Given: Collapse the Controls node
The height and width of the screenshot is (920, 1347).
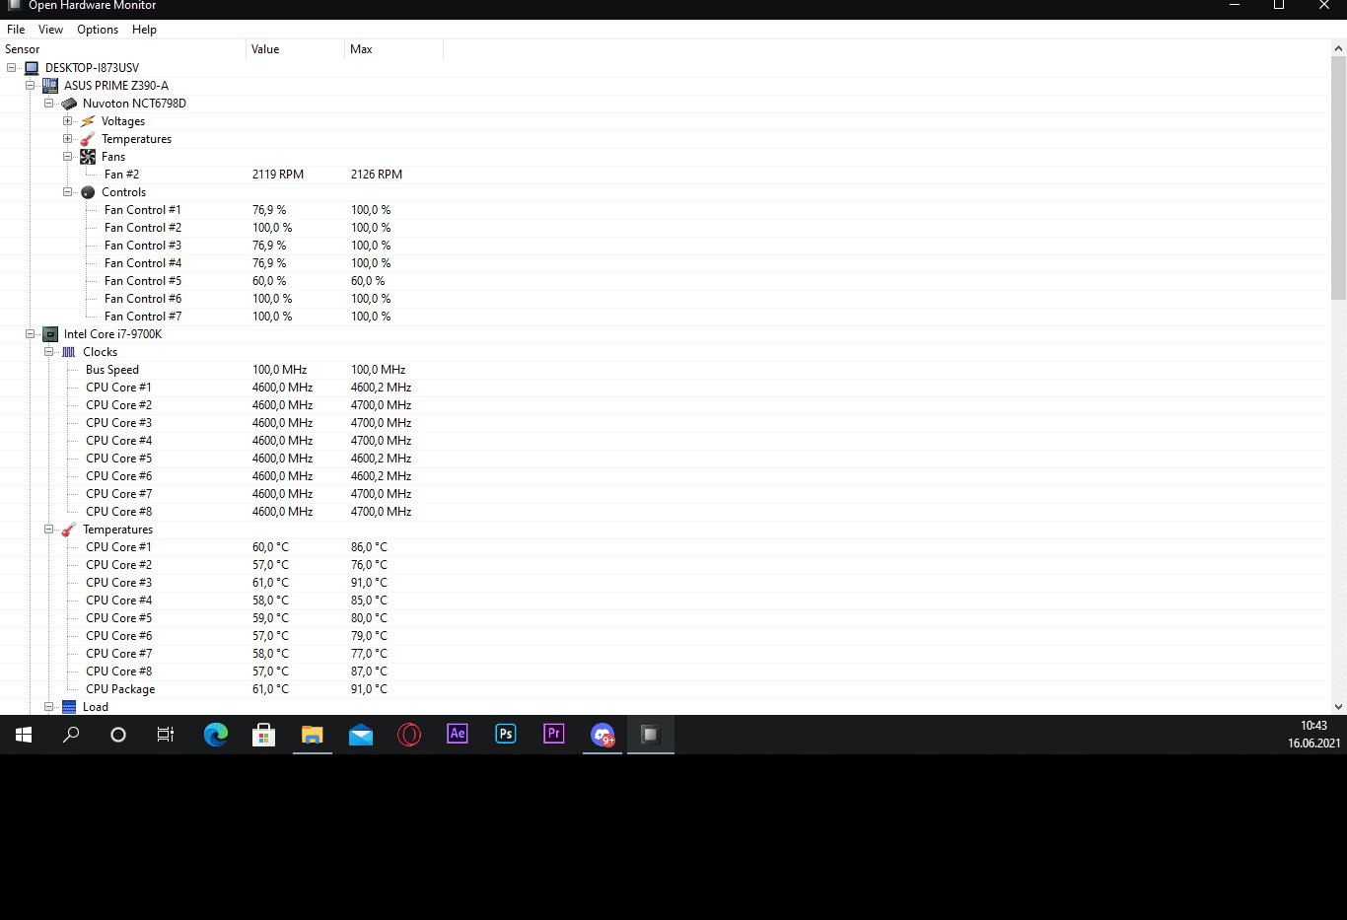Looking at the screenshot, I should (x=68, y=192).
